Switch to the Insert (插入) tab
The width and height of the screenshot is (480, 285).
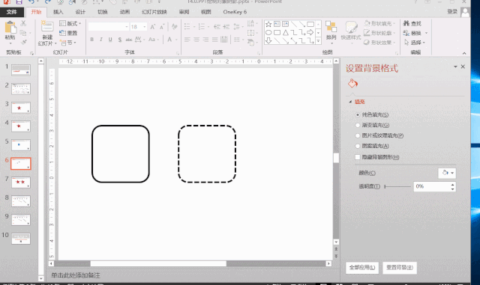(x=58, y=12)
